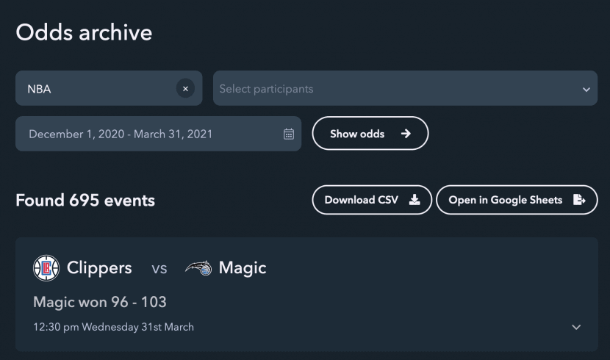The image size is (610, 360).
Task: Click the Clippers team name
Action: click(99, 268)
